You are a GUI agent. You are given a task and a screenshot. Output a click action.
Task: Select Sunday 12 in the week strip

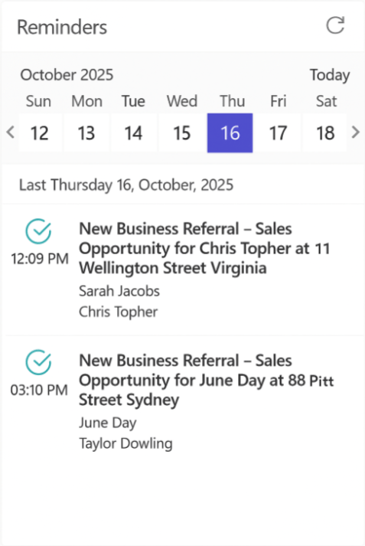[40, 132]
